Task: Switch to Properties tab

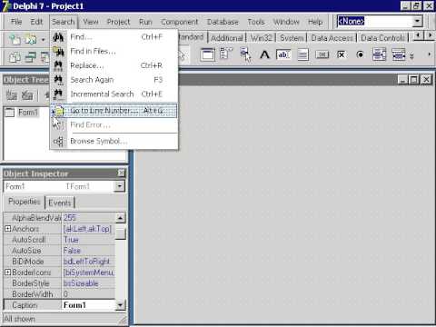Action: pos(25,202)
